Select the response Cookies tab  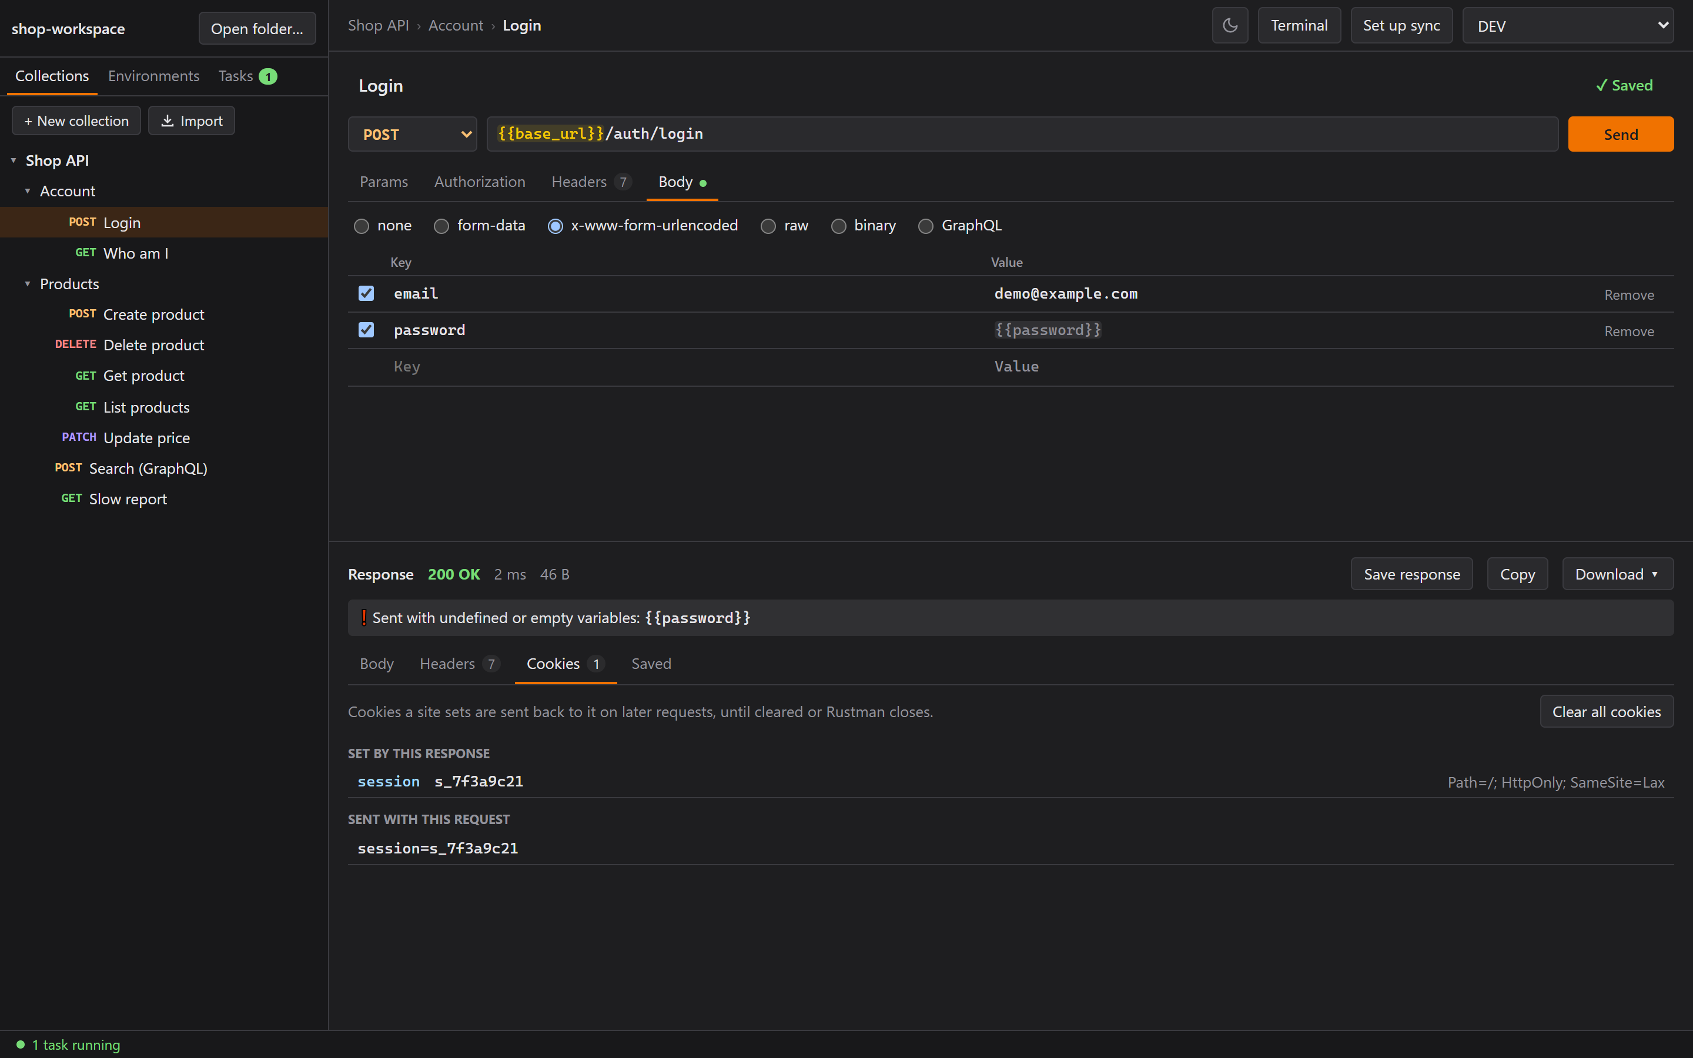coord(566,664)
